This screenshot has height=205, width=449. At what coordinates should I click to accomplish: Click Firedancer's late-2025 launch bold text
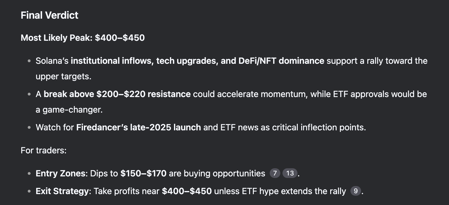138,128
